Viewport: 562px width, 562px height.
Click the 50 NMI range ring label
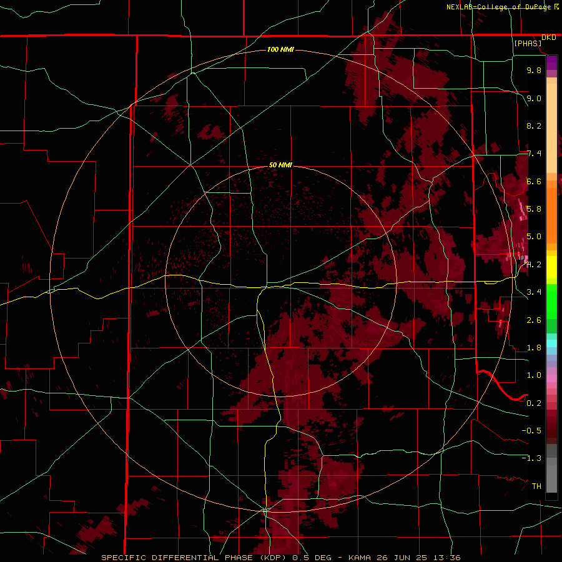(x=280, y=165)
